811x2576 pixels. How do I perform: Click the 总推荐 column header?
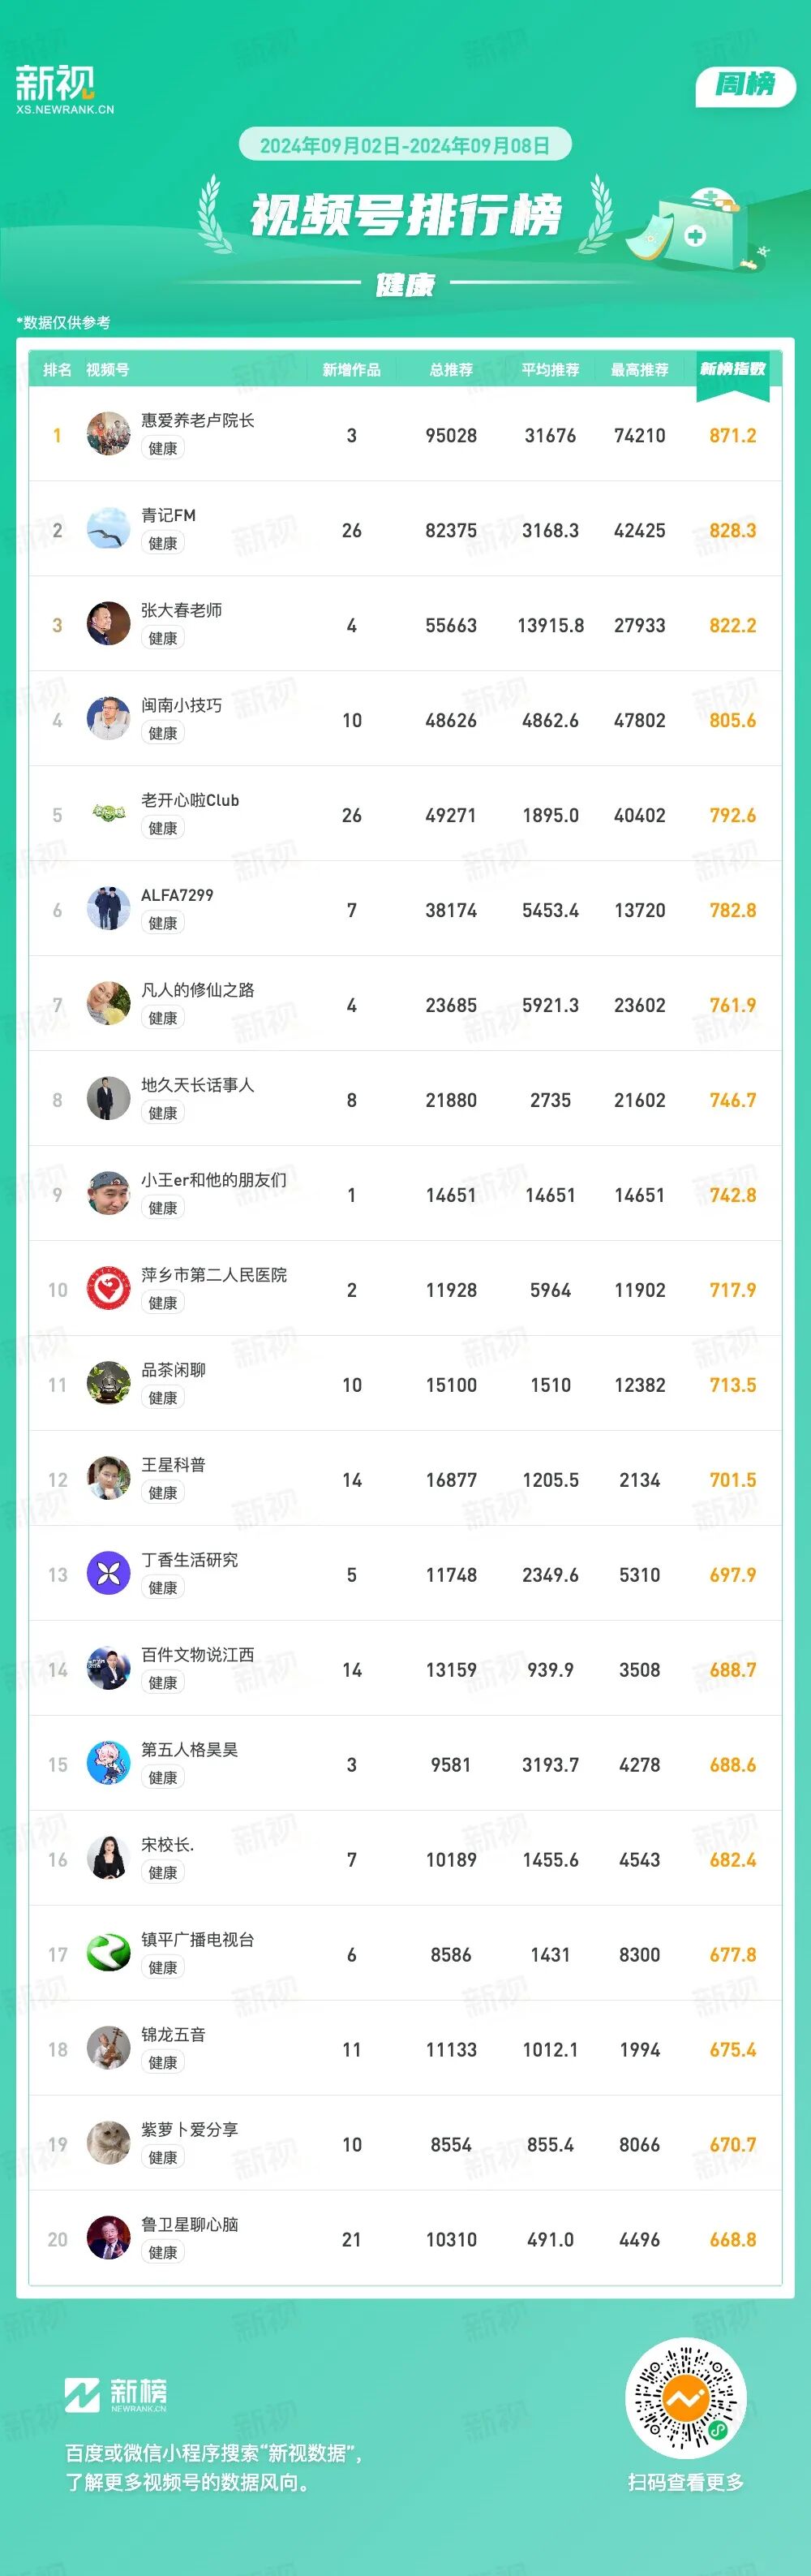[x=450, y=370]
